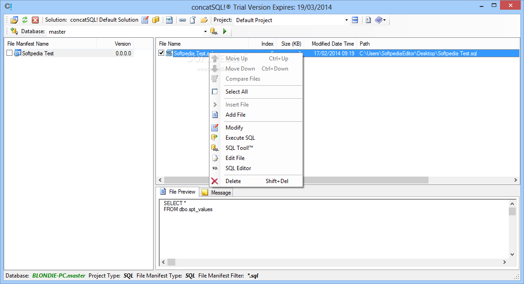Sort by Index column header
The height and width of the screenshot is (284, 524).
(x=262, y=44)
